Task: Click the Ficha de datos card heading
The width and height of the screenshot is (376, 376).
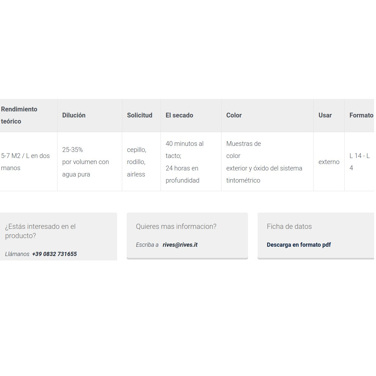Action: tap(289, 226)
